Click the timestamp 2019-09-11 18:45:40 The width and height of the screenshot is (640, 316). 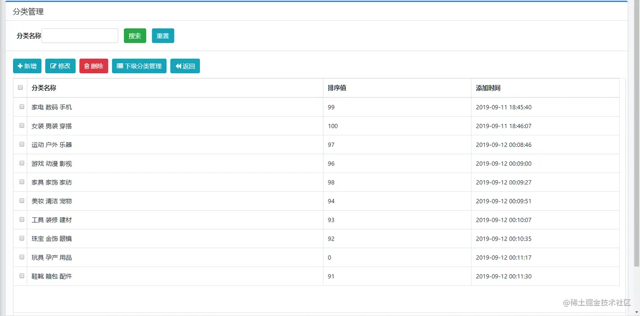504,107
